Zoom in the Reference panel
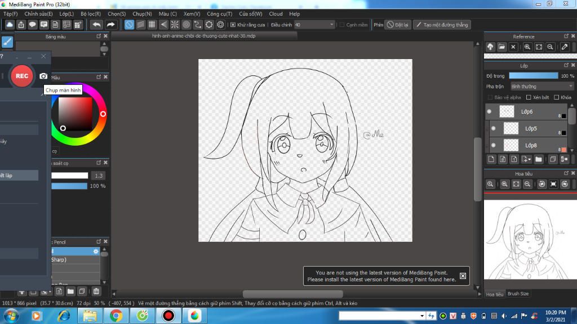The width and height of the screenshot is (577, 324). point(527,47)
